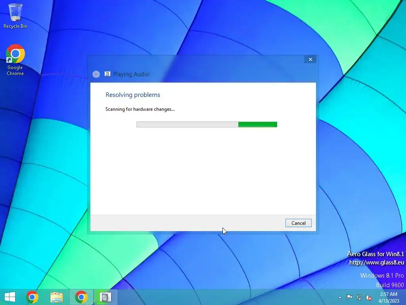406x305 pixels.
Task: Open Action Center flag icon
Action: [349, 297]
